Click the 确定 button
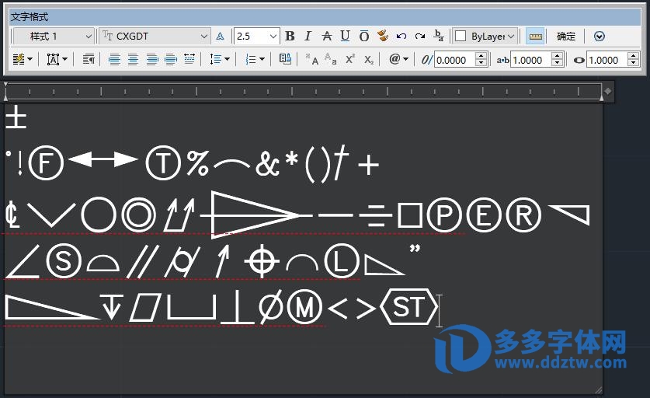650x398 pixels. click(566, 36)
